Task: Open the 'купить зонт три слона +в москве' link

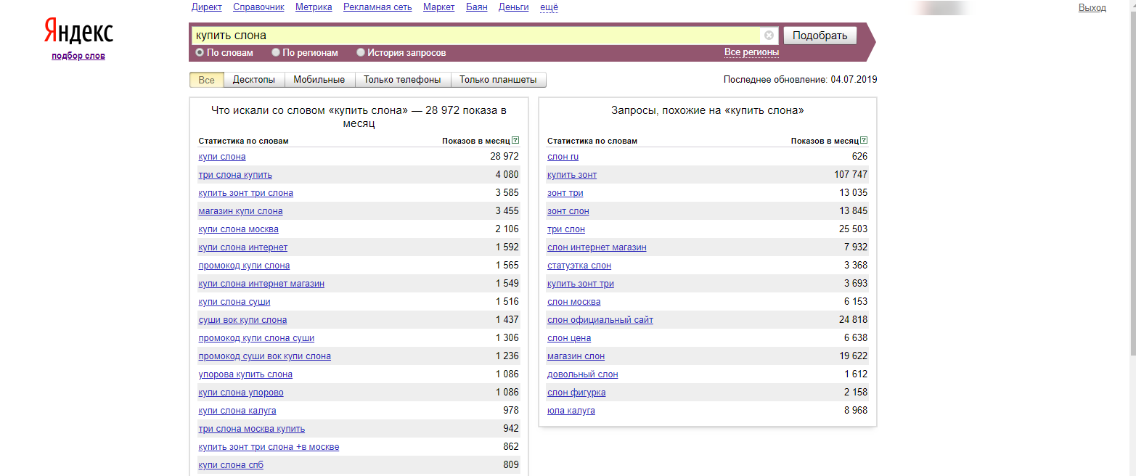Action: [269, 447]
